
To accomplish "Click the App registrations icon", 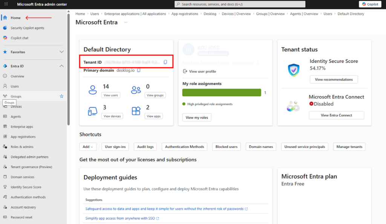I will click(5, 137).
